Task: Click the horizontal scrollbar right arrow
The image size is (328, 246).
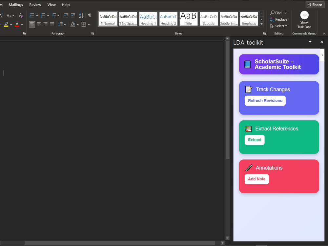Action: click(223, 243)
